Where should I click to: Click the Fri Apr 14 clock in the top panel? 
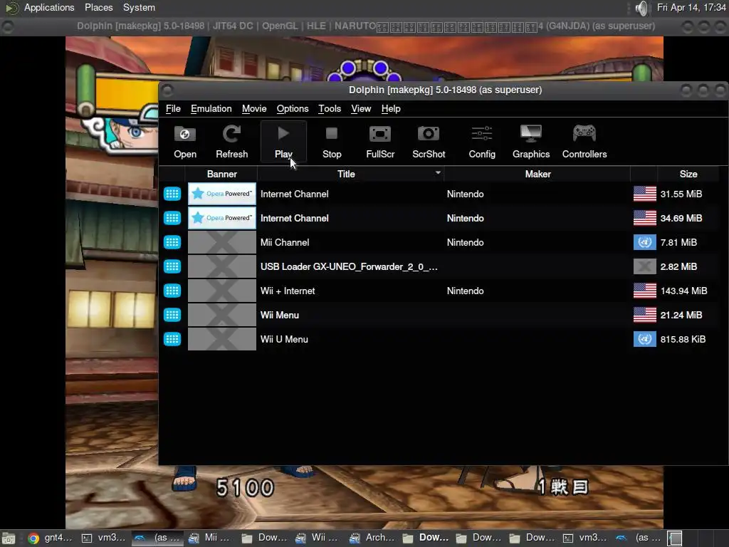tap(691, 7)
